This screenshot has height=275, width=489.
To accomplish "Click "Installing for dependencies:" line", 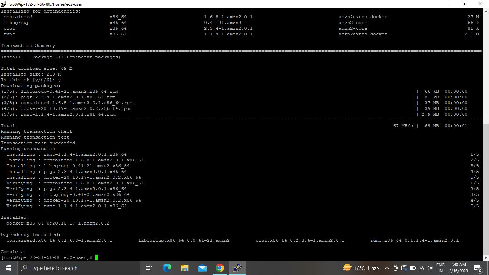I will 41,11.
